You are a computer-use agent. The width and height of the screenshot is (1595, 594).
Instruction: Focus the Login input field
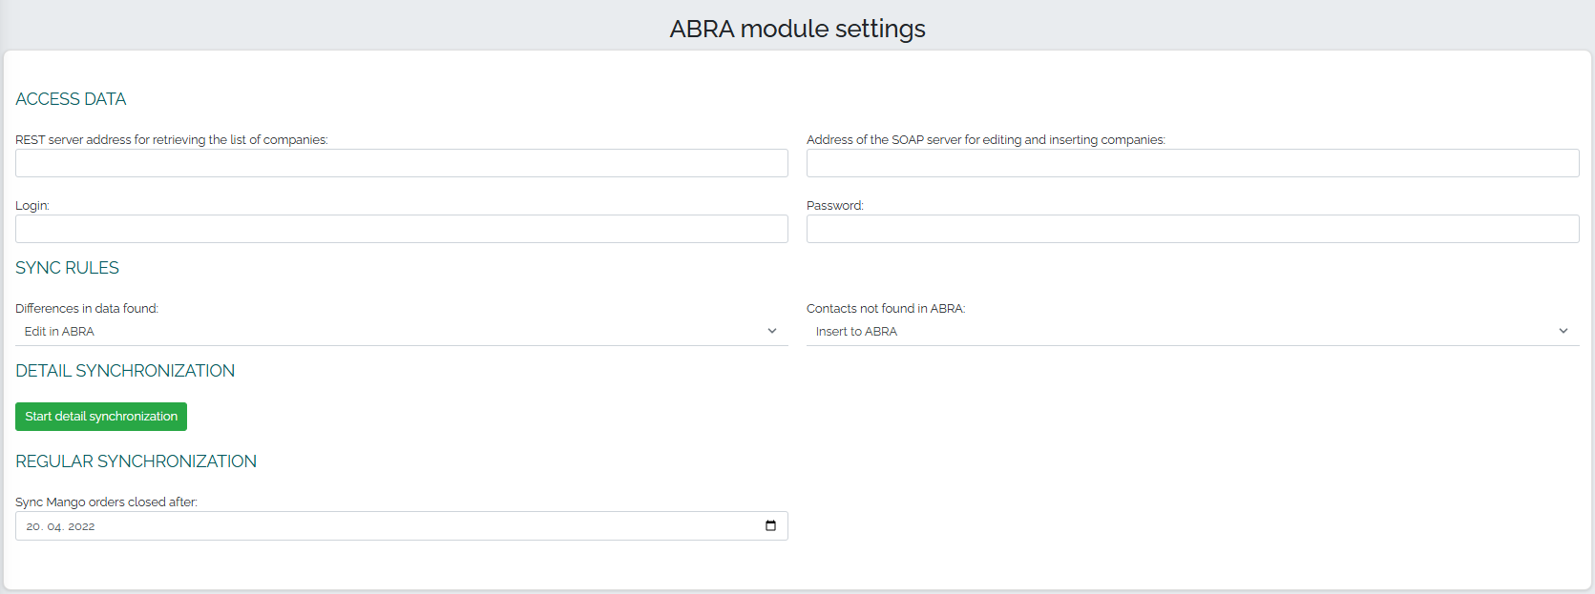(x=402, y=229)
